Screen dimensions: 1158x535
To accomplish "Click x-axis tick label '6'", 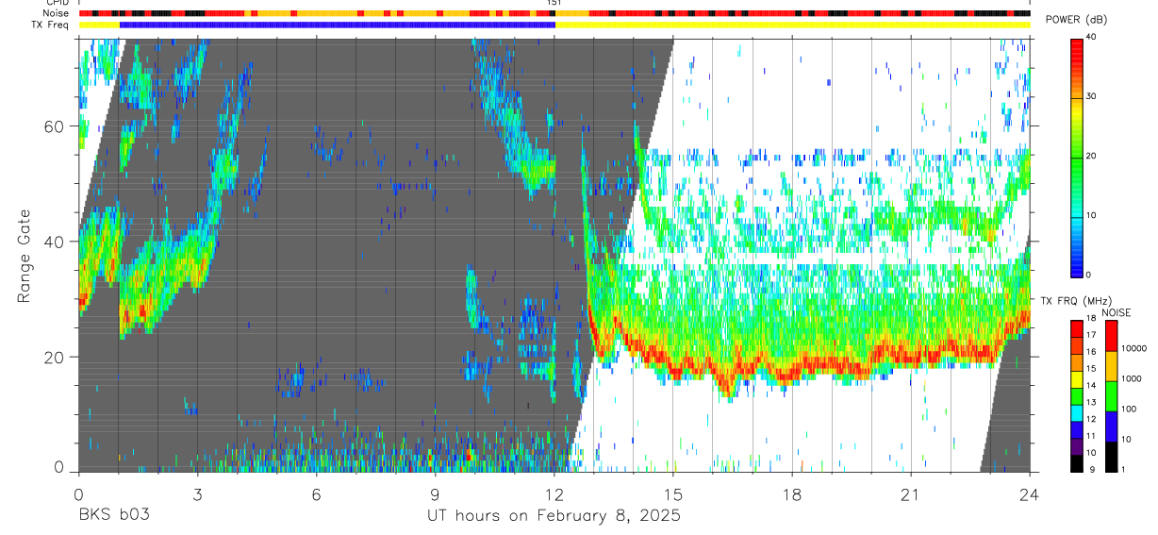I will tap(316, 493).
